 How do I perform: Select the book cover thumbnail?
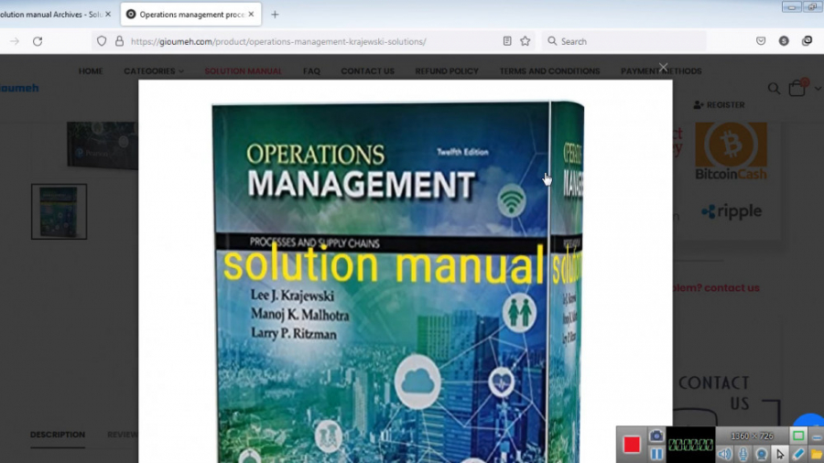pos(59,211)
